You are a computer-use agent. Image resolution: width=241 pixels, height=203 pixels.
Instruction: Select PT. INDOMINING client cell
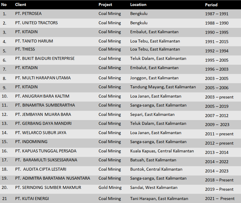coord(31,142)
